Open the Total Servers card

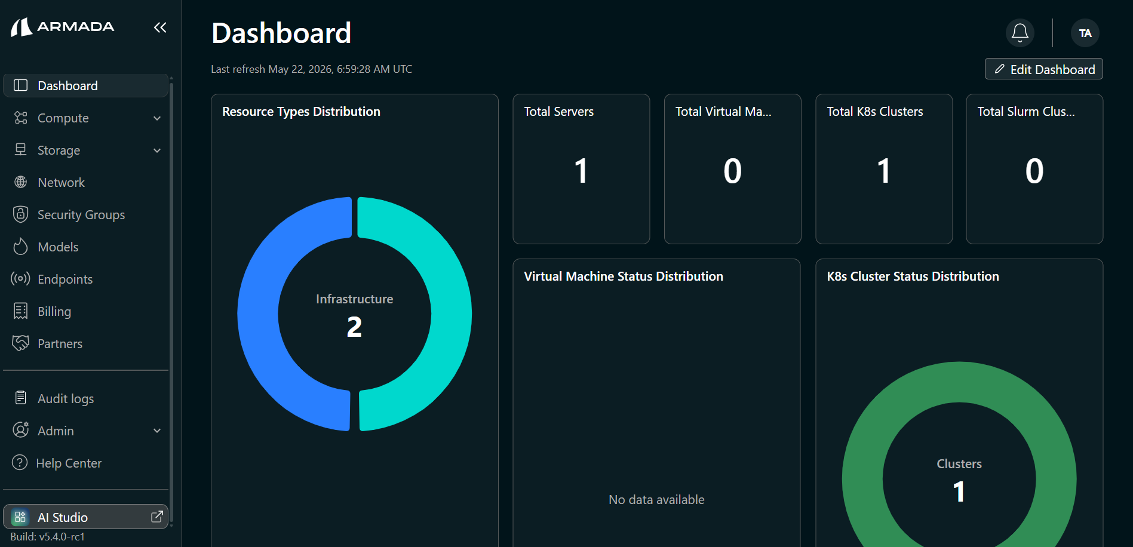pos(581,169)
